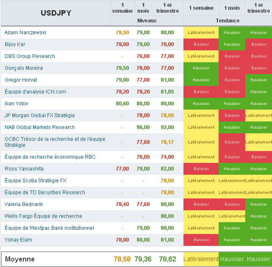Open NAB Global Markets Research link
Screen dimensions: 272x267
coord(40,127)
